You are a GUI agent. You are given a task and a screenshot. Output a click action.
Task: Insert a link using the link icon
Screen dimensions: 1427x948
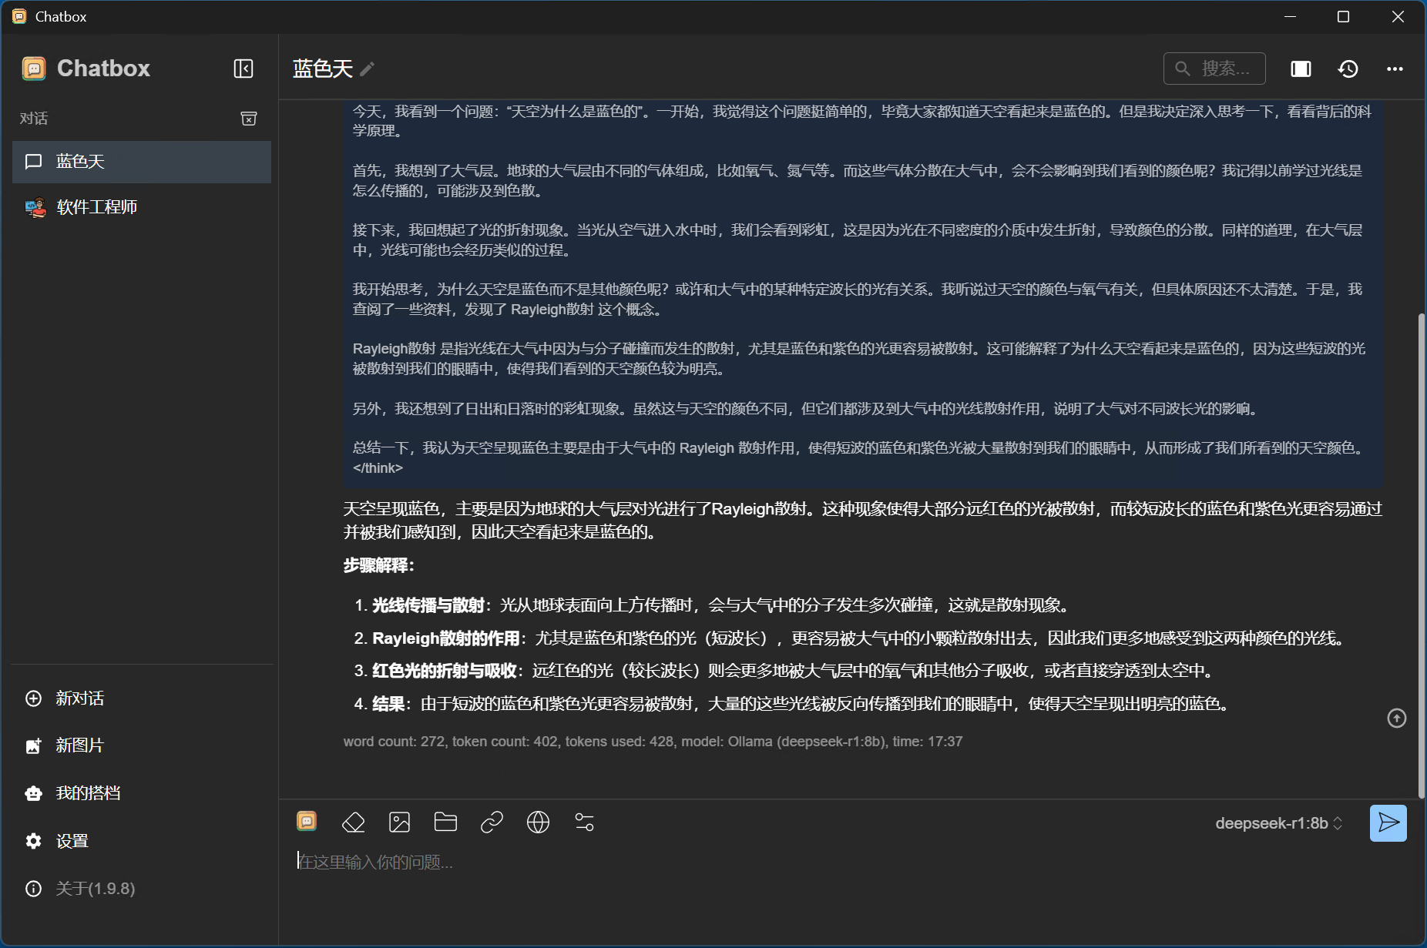pos(492,822)
